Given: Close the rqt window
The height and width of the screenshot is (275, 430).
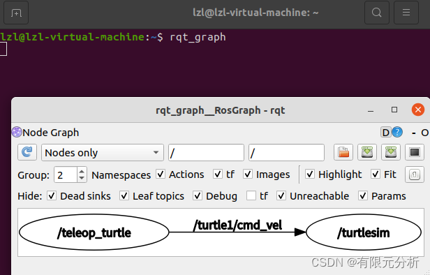Looking at the screenshot, I should point(418,110).
